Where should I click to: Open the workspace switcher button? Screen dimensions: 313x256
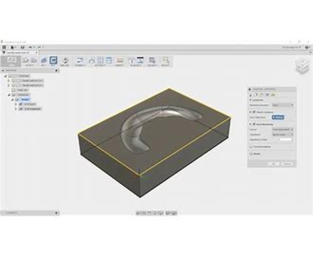click(11, 61)
